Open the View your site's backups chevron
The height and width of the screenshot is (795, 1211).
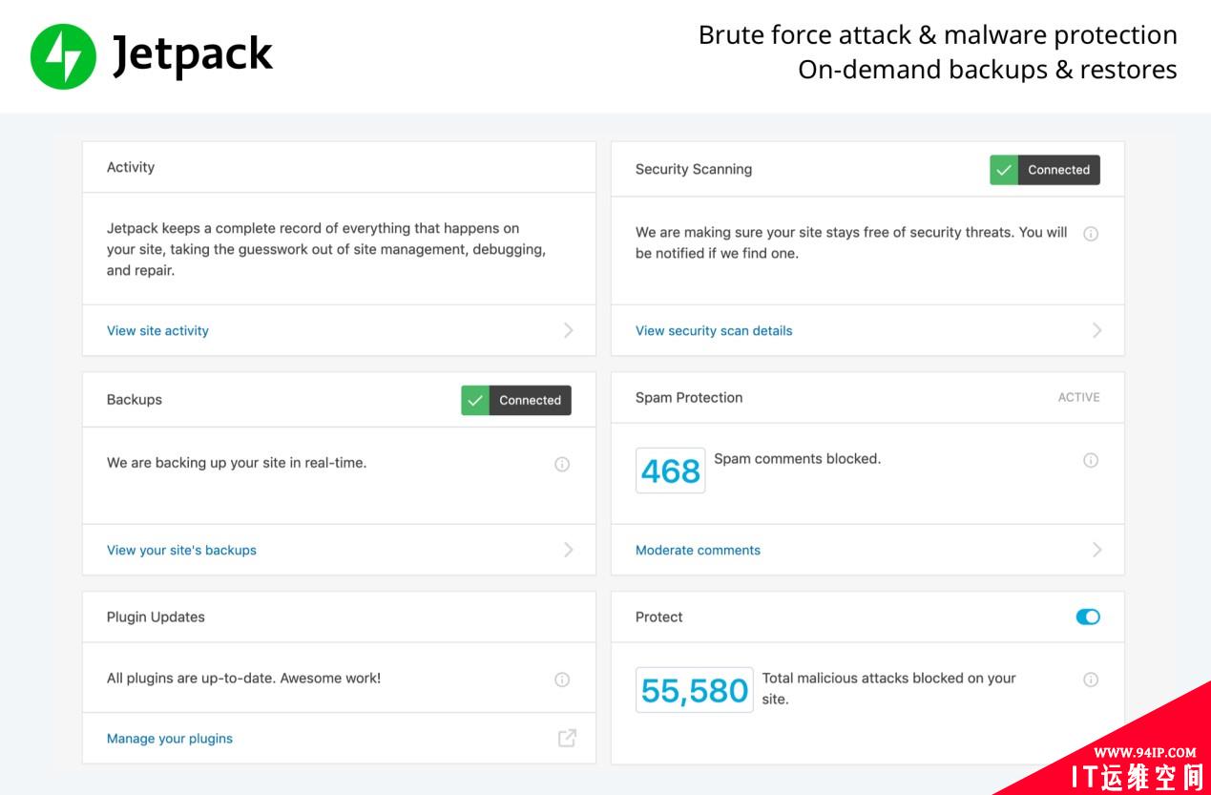[x=569, y=550]
